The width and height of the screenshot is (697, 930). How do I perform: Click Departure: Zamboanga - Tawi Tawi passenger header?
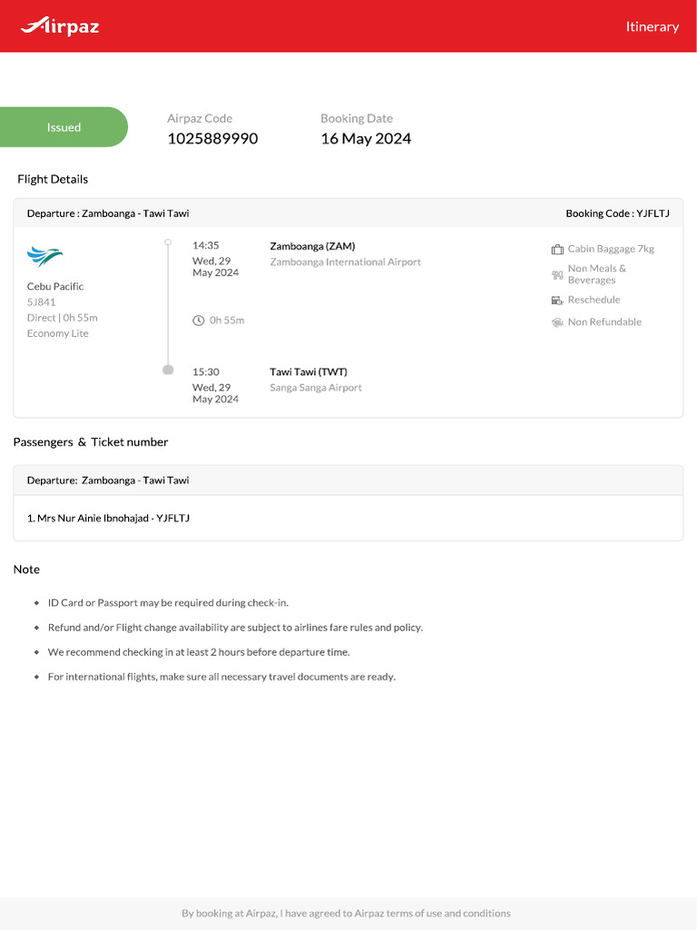coord(108,480)
